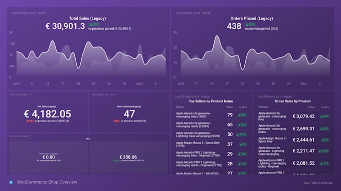This screenshot has height=191, width=341.
Task: Click the 'Aug 1' label under Total Sales chart
Action: tap(140, 83)
